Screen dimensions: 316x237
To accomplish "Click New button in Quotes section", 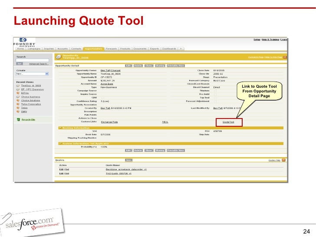I will point(128,160).
